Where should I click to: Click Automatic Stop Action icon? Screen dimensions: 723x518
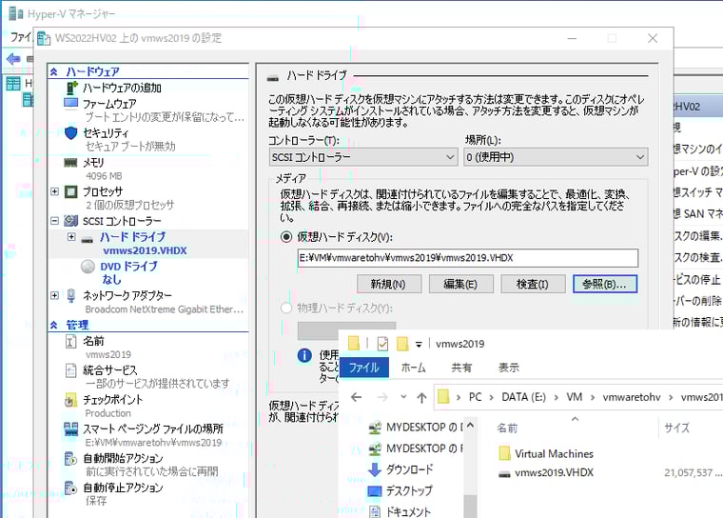70,488
